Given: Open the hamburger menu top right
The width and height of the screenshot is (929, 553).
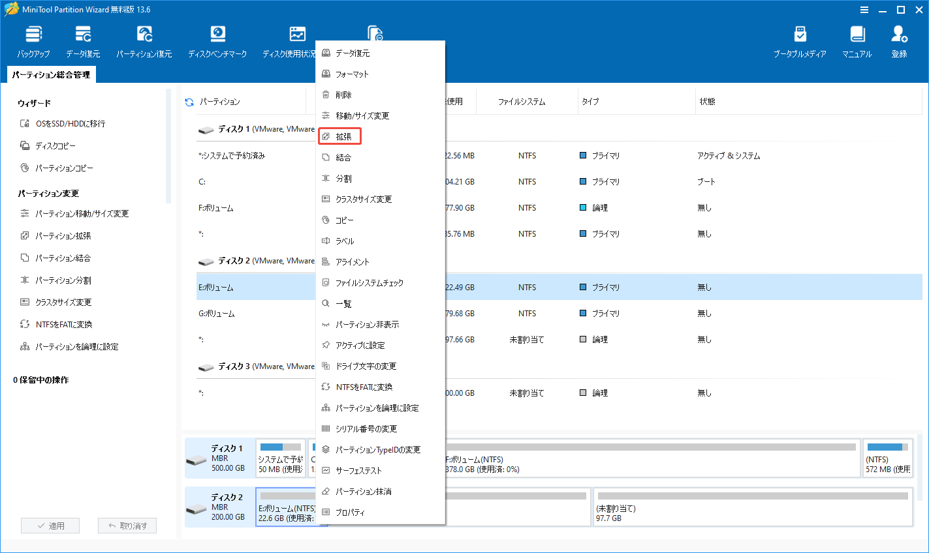Looking at the screenshot, I should [x=864, y=9].
